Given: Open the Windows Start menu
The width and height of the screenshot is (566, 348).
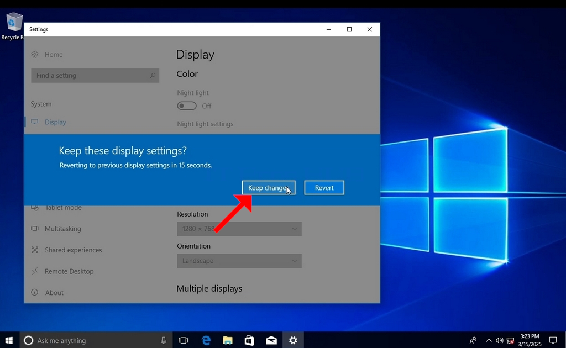Looking at the screenshot, I should click(9, 340).
